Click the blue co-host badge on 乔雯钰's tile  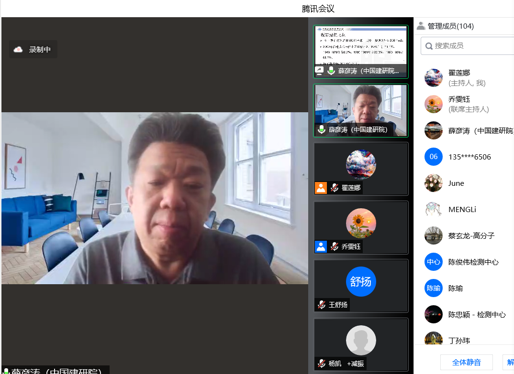321,246
